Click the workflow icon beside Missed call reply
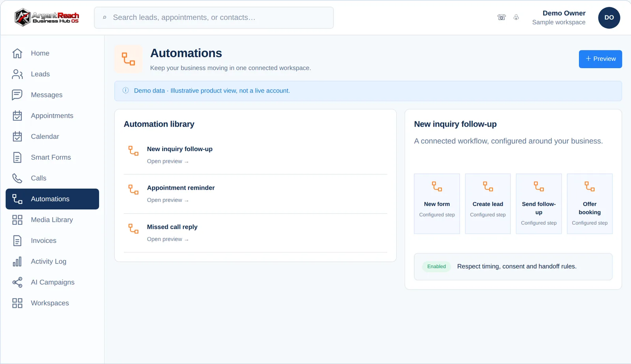The height and width of the screenshot is (364, 631). (133, 228)
